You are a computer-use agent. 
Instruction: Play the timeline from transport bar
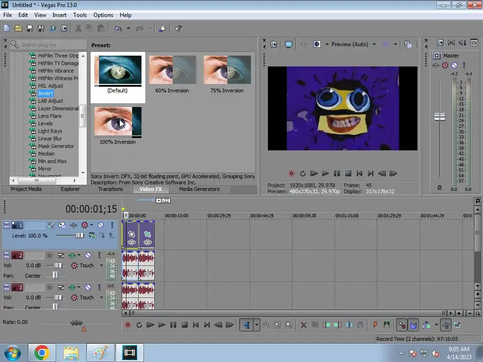click(162, 325)
